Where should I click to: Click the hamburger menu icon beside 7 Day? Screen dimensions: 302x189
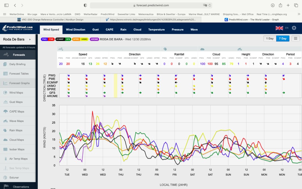point(295,38)
